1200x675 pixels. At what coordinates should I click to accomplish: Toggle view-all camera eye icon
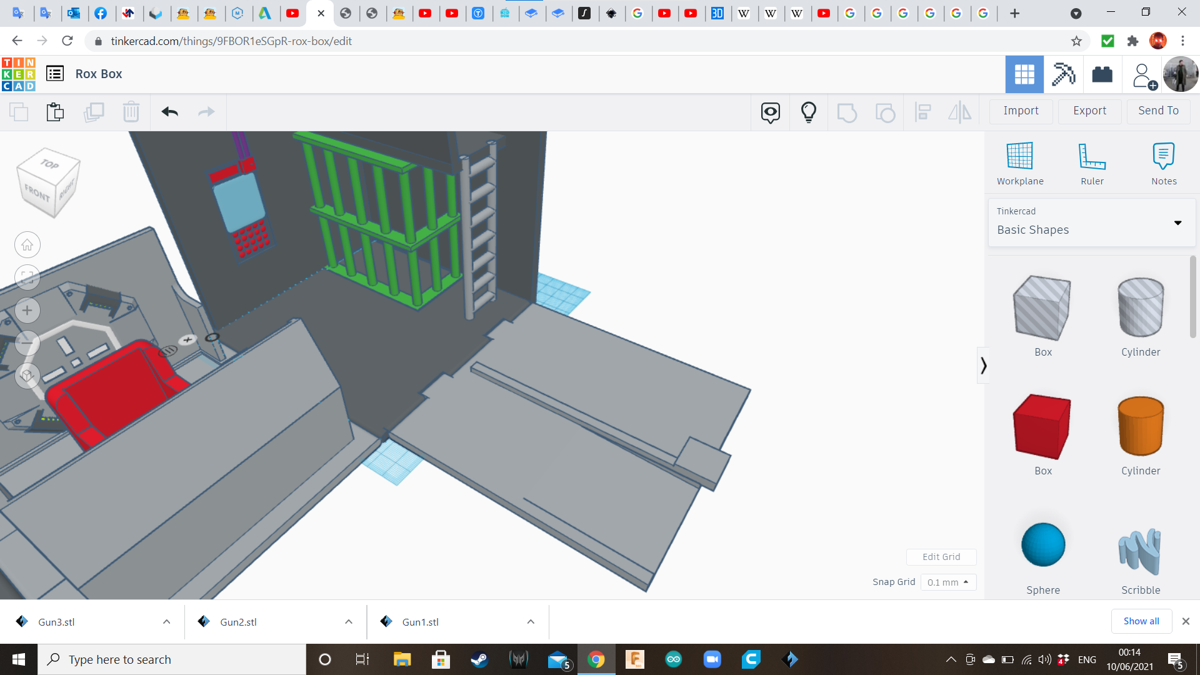770,112
